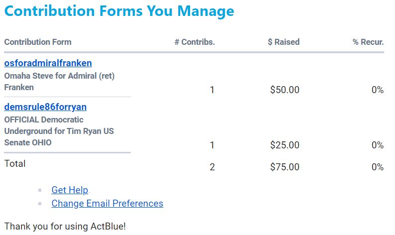This screenshot has width=395, height=235.
Task: Open the demsrule86forryan contribution form link
Action: 46,107
